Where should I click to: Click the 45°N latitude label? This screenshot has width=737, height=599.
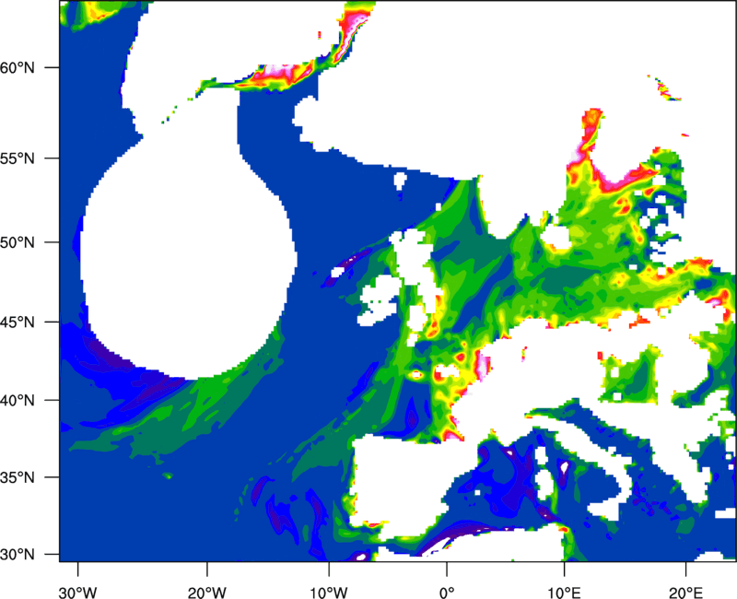[x=18, y=322]
